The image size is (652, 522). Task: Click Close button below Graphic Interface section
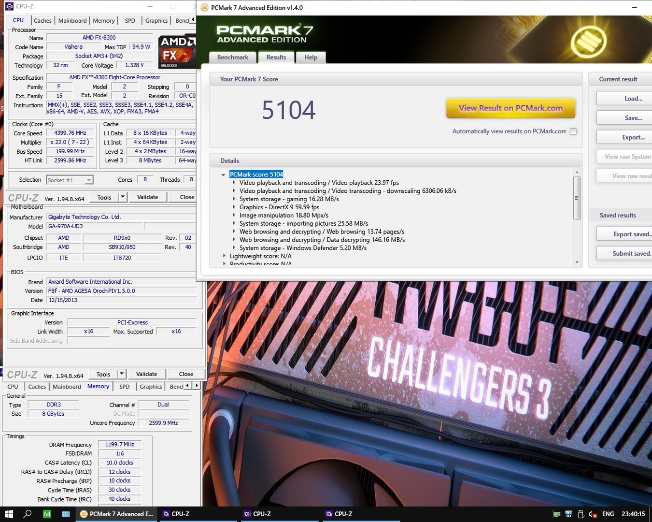coord(186,374)
